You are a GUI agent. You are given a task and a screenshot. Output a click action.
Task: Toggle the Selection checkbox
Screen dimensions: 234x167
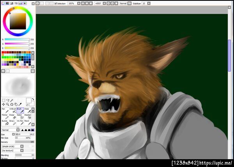pyautogui.click(x=55, y=4)
